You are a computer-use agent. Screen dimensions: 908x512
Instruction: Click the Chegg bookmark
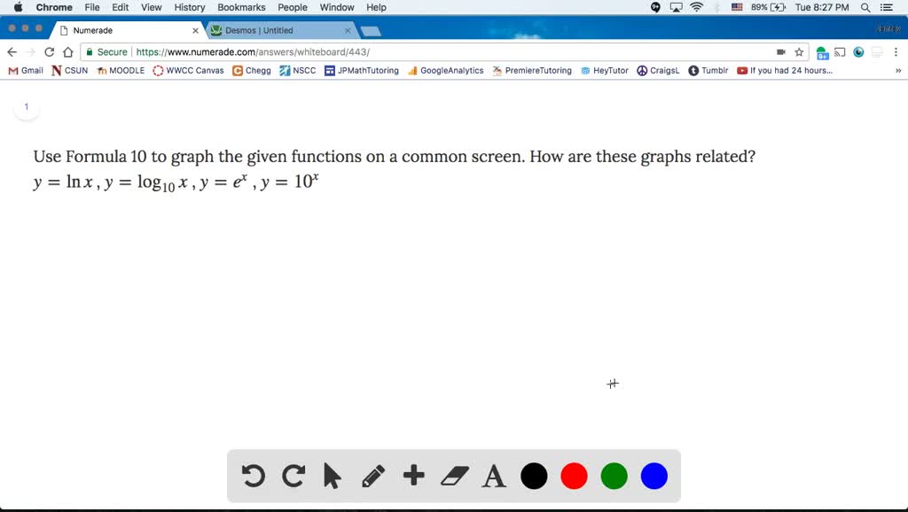point(253,71)
